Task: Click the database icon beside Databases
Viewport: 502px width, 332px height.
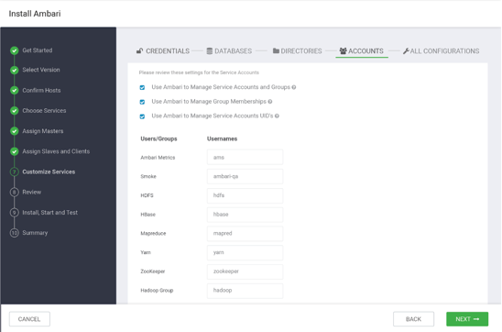Action: (x=210, y=51)
